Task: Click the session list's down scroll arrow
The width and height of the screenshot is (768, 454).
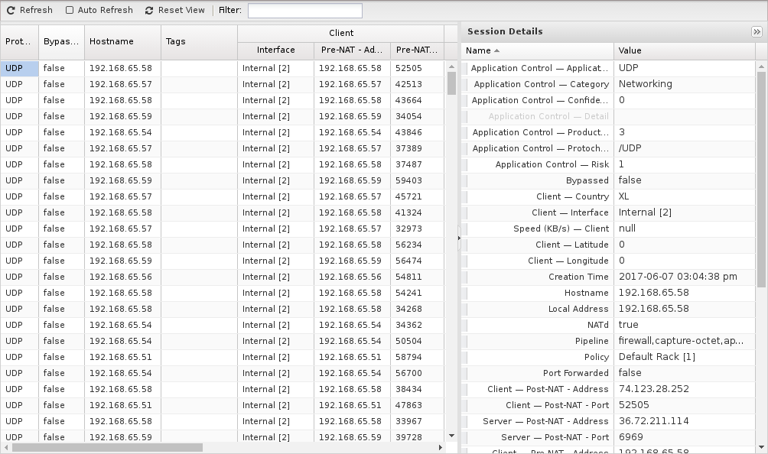Action: (451, 436)
